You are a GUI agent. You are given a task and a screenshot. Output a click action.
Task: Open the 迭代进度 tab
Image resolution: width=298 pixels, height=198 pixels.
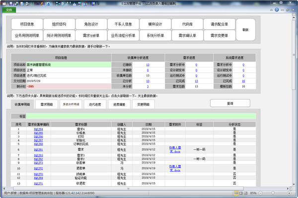pos(94,104)
